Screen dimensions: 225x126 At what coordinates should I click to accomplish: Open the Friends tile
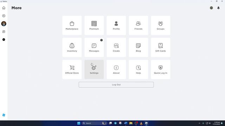[x=138, y=26]
